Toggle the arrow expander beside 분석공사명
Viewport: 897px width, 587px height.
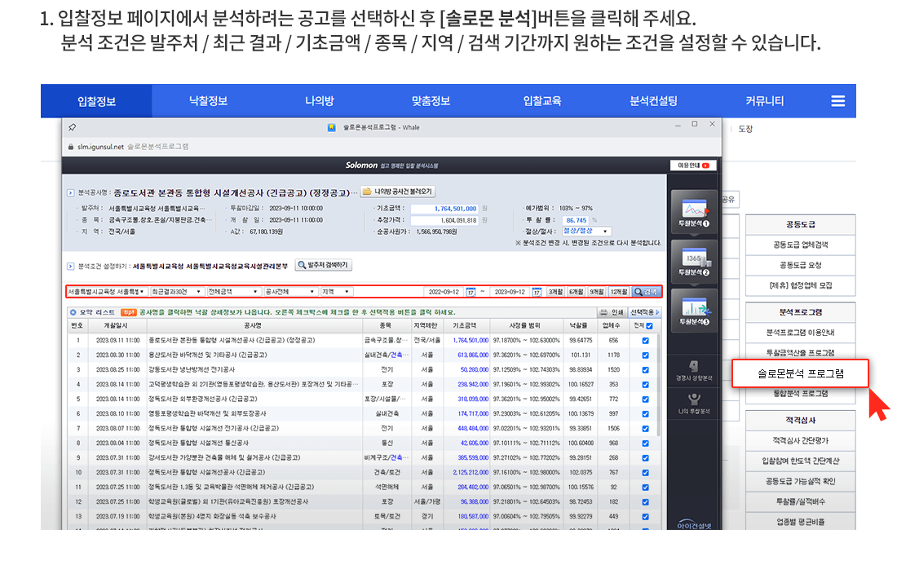click(70, 192)
